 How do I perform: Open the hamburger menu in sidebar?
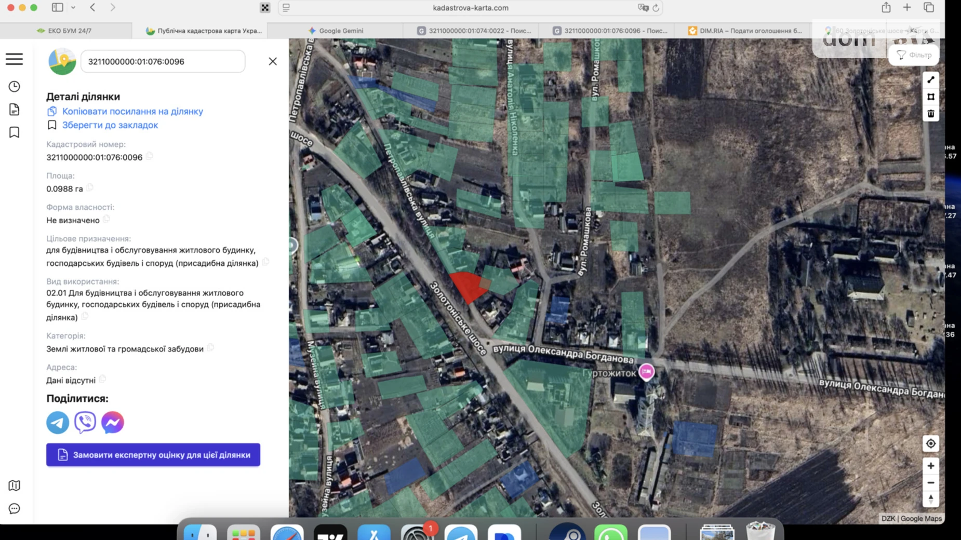click(15, 59)
